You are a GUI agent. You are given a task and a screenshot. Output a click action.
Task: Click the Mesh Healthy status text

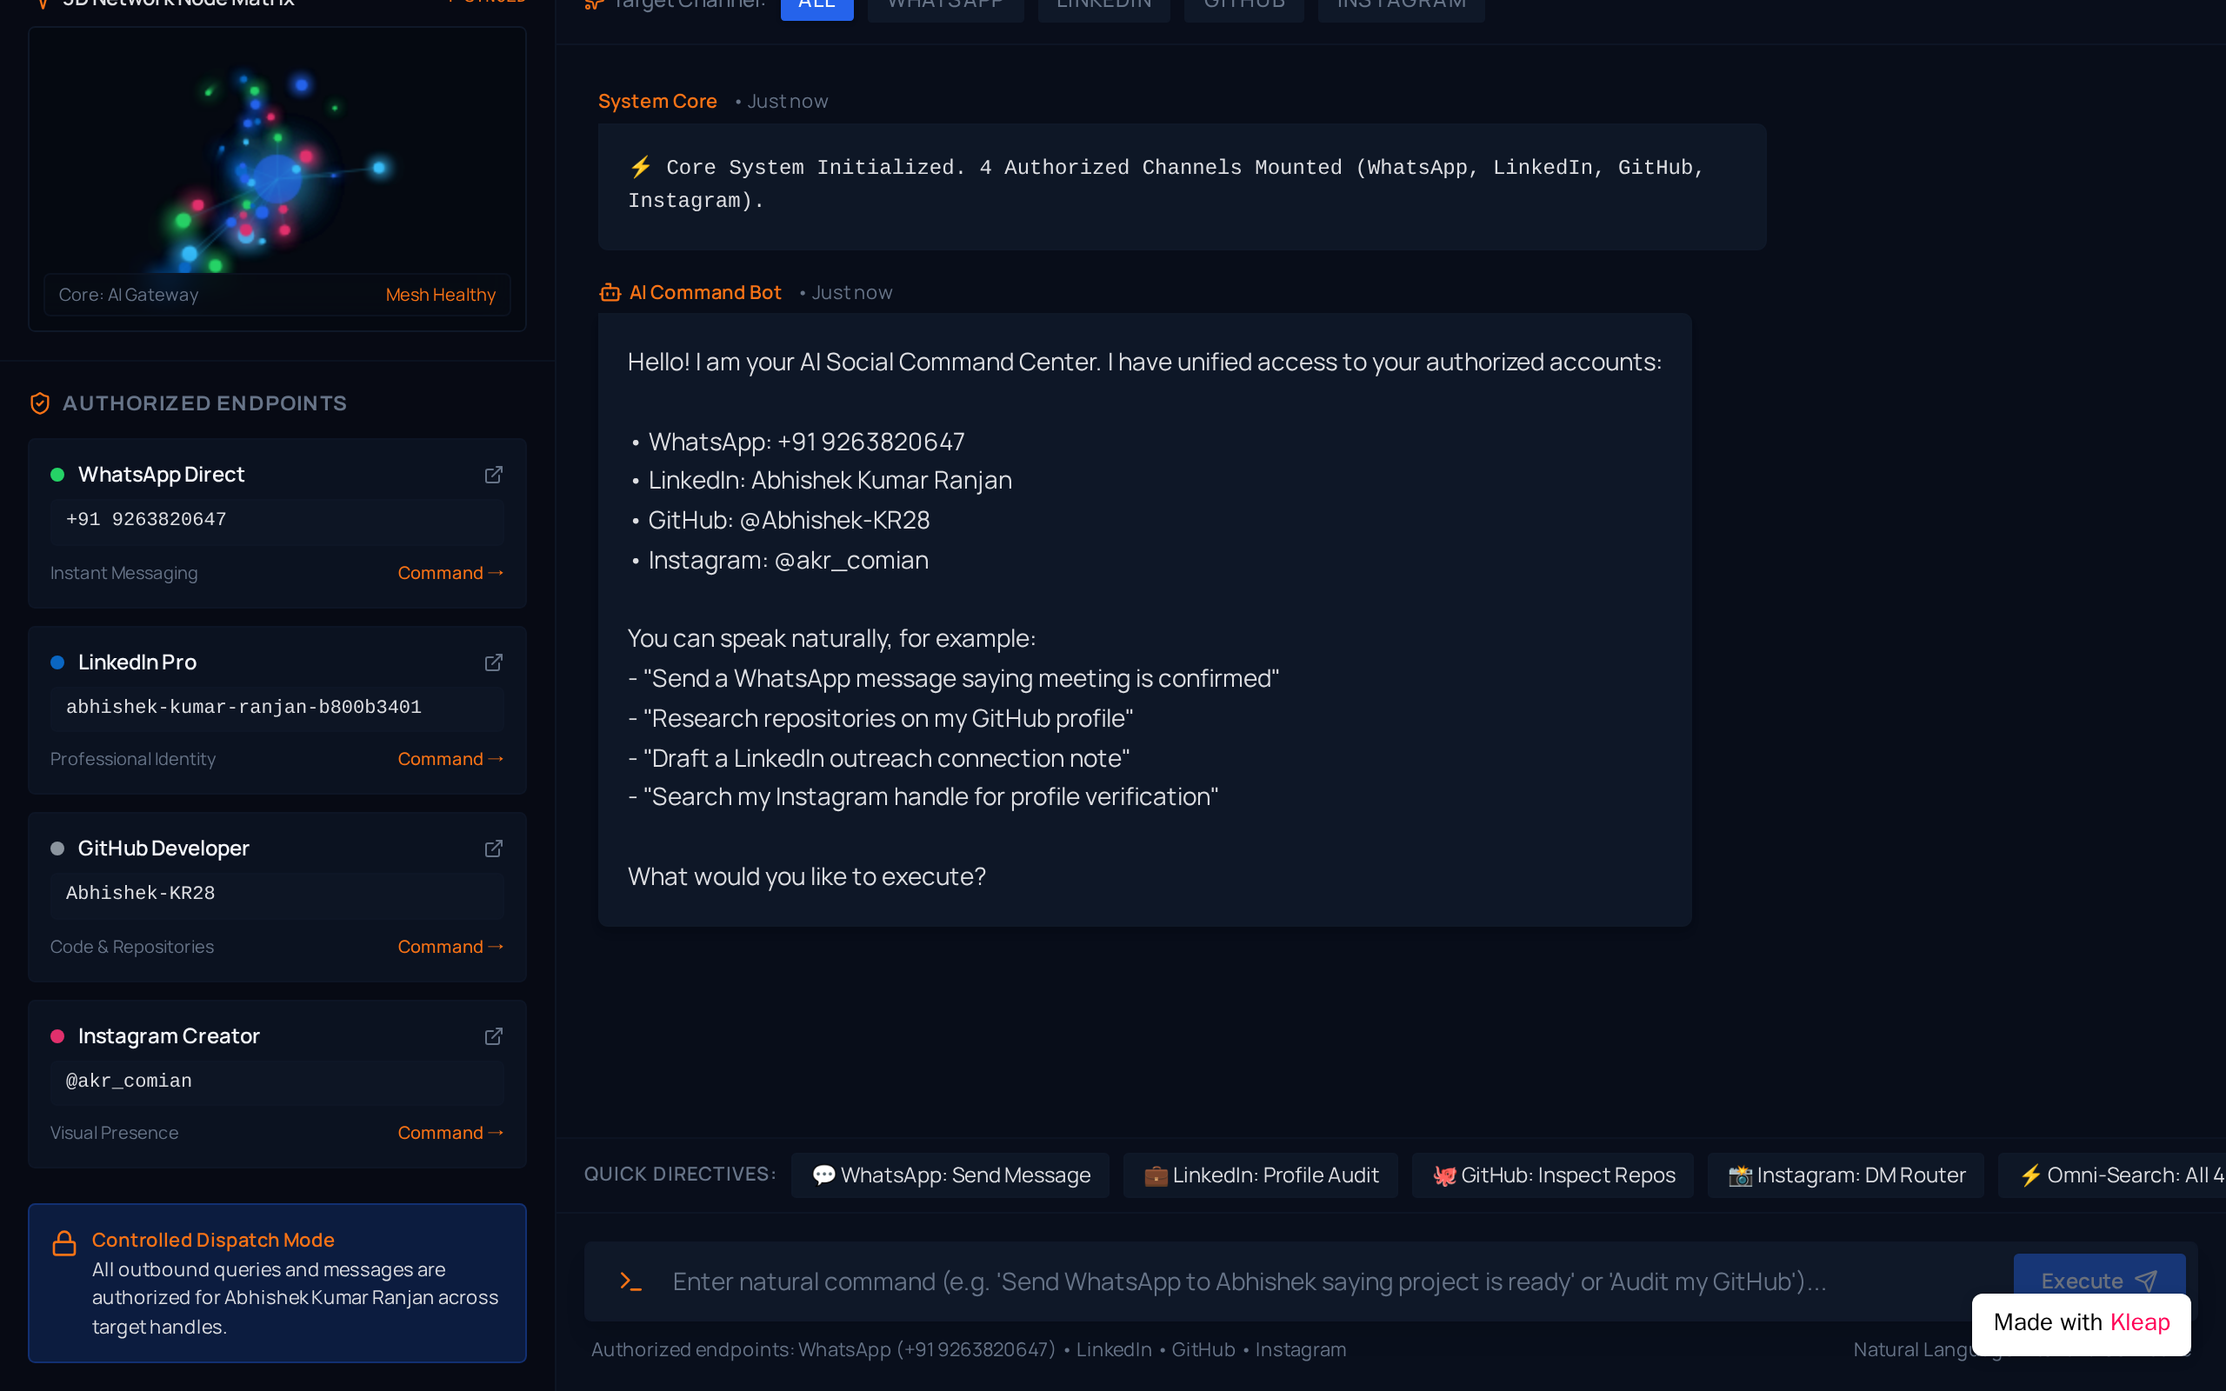(441, 295)
